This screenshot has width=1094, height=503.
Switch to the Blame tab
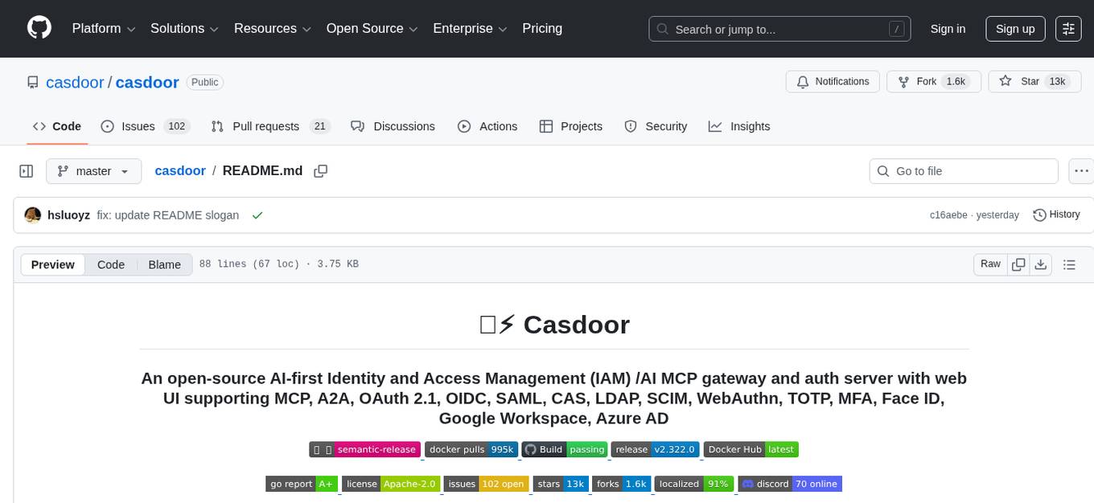coord(164,264)
